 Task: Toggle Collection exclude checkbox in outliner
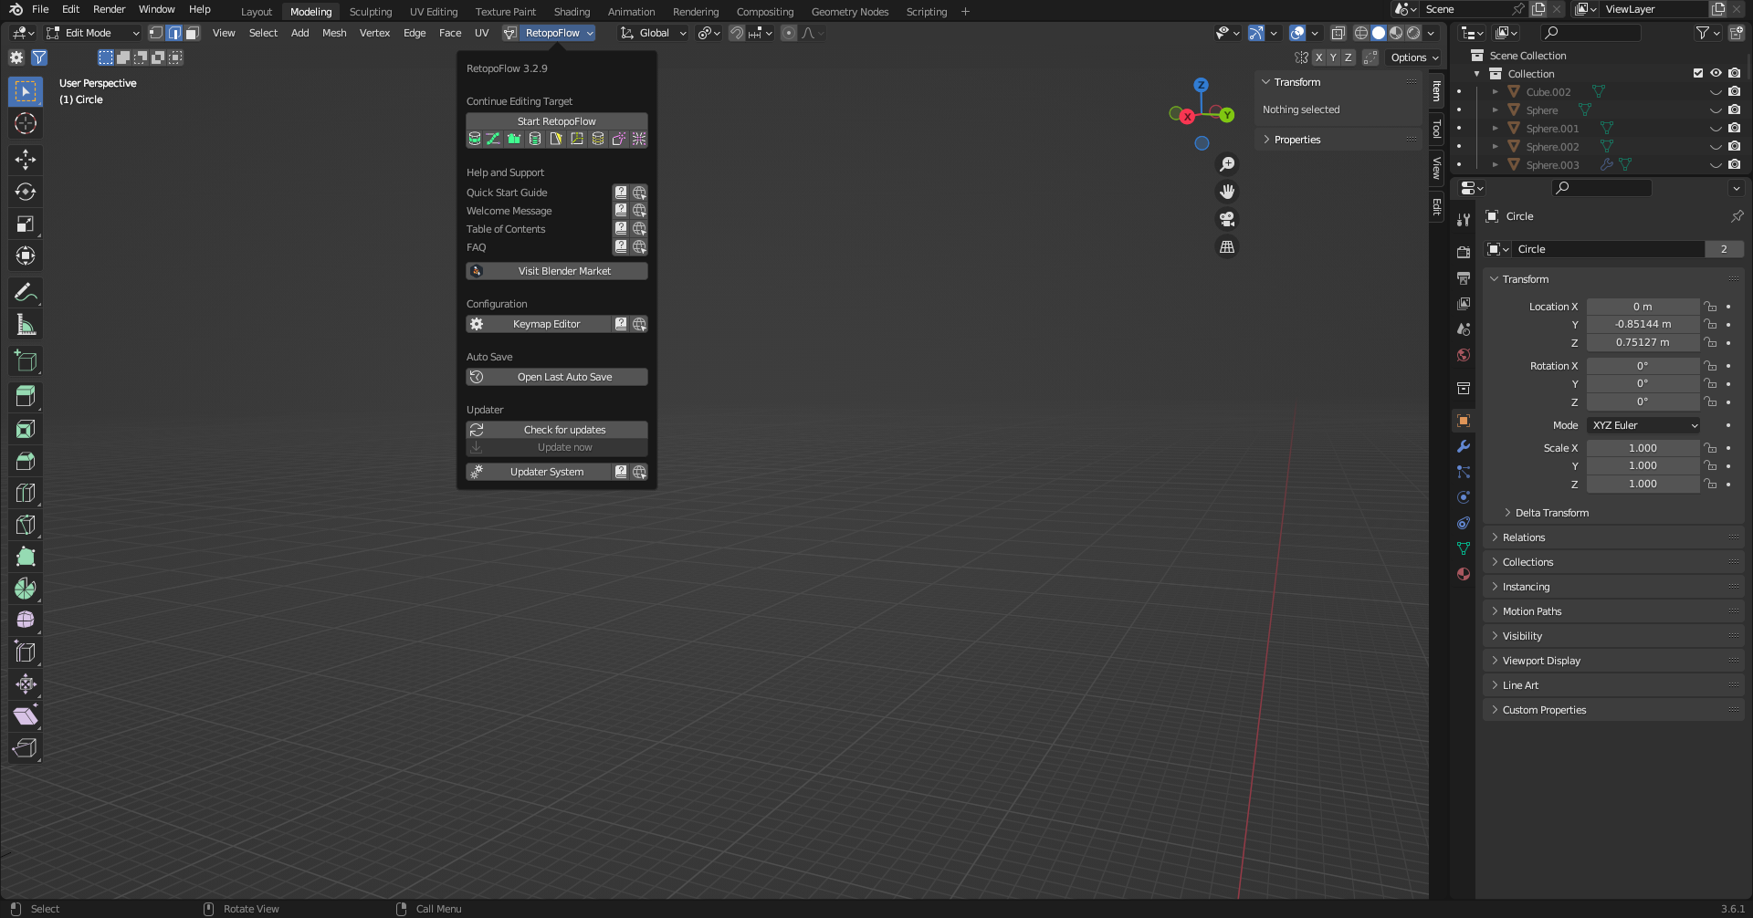[1698, 74]
